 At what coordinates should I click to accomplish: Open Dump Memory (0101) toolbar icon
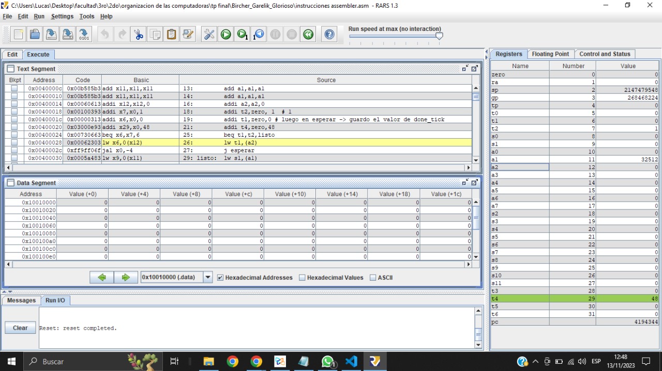(x=84, y=35)
